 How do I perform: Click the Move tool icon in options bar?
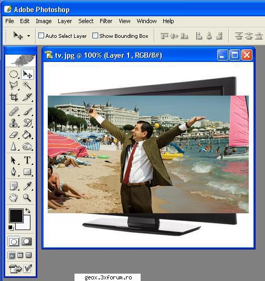pyautogui.click(x=18, y=36)
